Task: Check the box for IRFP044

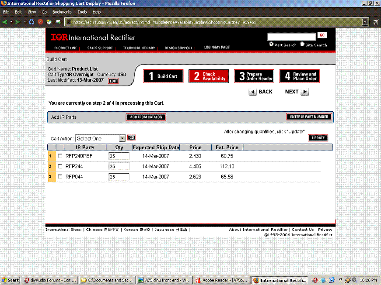Action: pos(60,177)
